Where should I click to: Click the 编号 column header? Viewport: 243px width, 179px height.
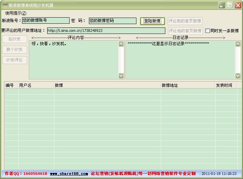click(x=11, y=85)
